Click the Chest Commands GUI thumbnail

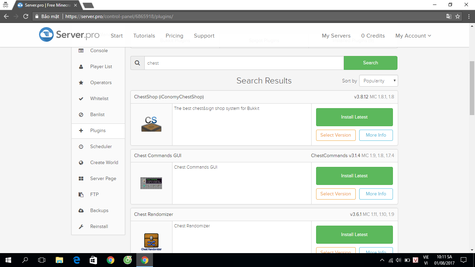click(x=151, y=183)
